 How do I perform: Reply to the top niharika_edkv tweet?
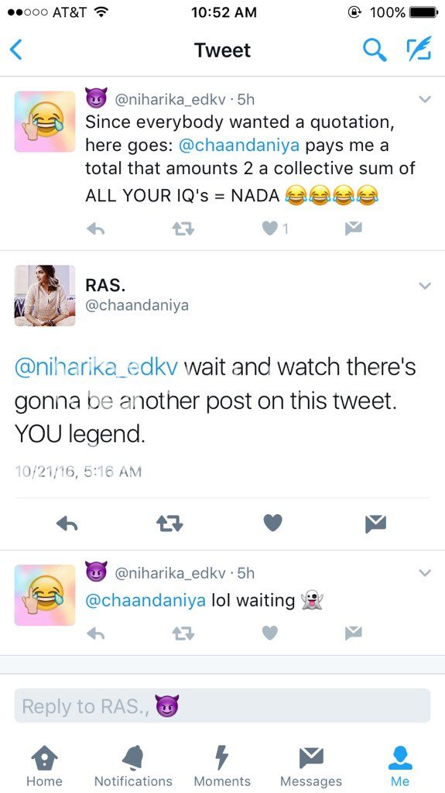click(95, 229)
